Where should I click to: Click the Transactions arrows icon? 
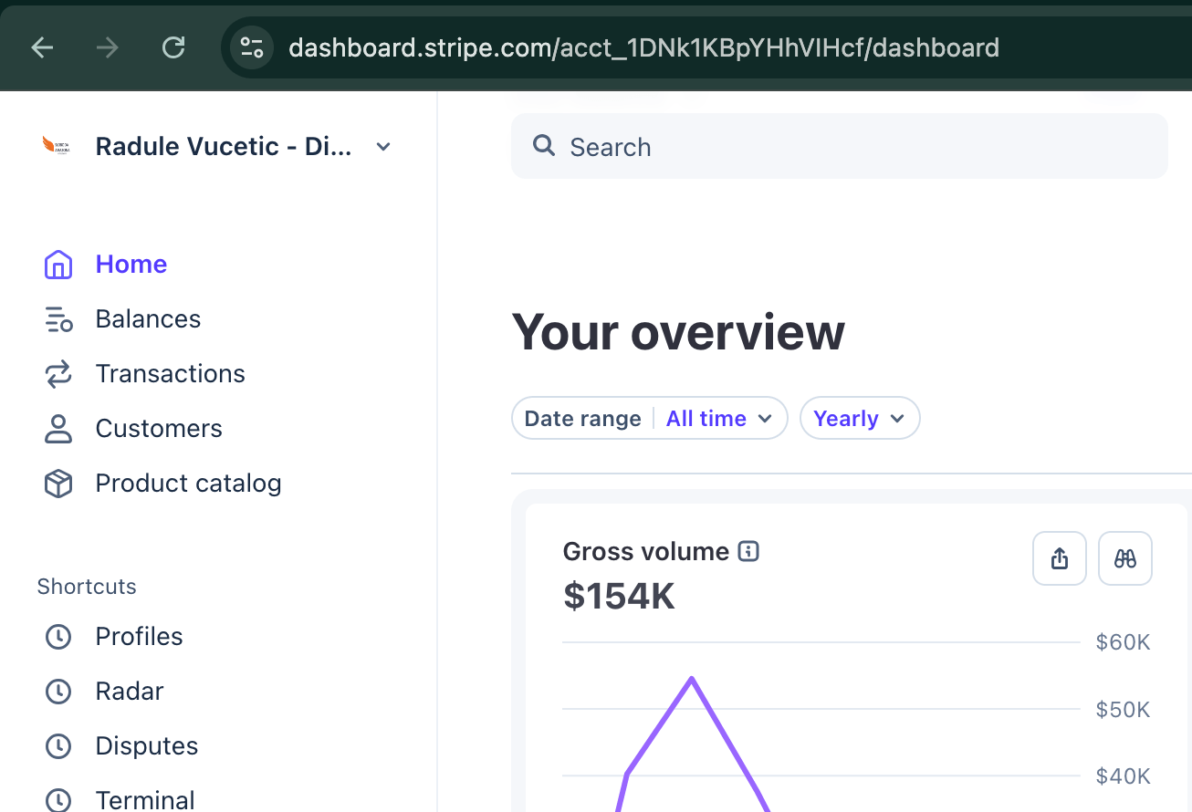click(x=58, y=374)
